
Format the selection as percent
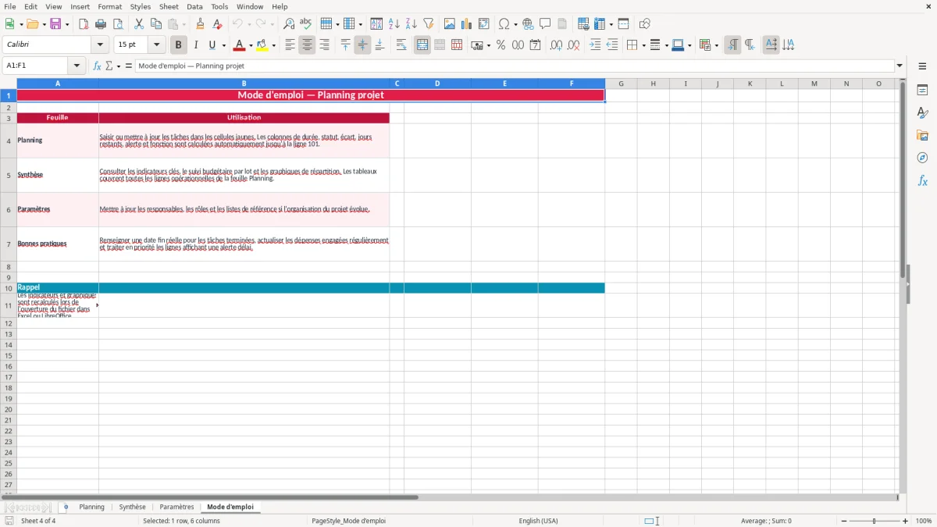501,45
